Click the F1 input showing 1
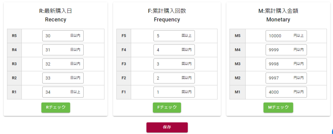Viewport: 333px width, 134px height. 168,92
